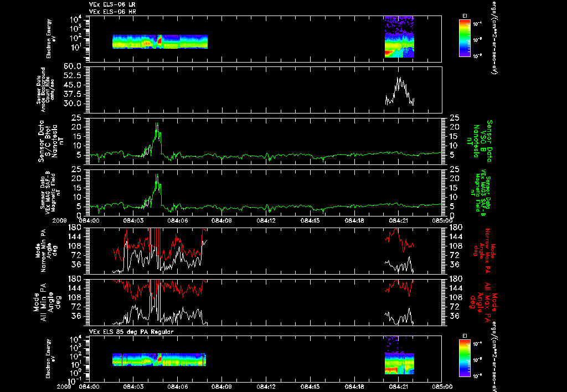Click the "30.0" count rate tick label

[x=73, y=104]
